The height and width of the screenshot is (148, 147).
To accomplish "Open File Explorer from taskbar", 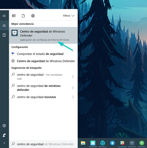I will click(83, 143).
